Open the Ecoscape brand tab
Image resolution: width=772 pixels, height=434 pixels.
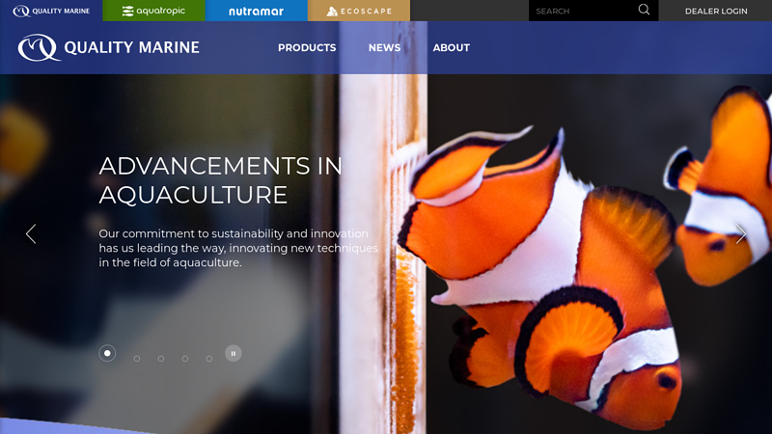(x=358, y=11)
